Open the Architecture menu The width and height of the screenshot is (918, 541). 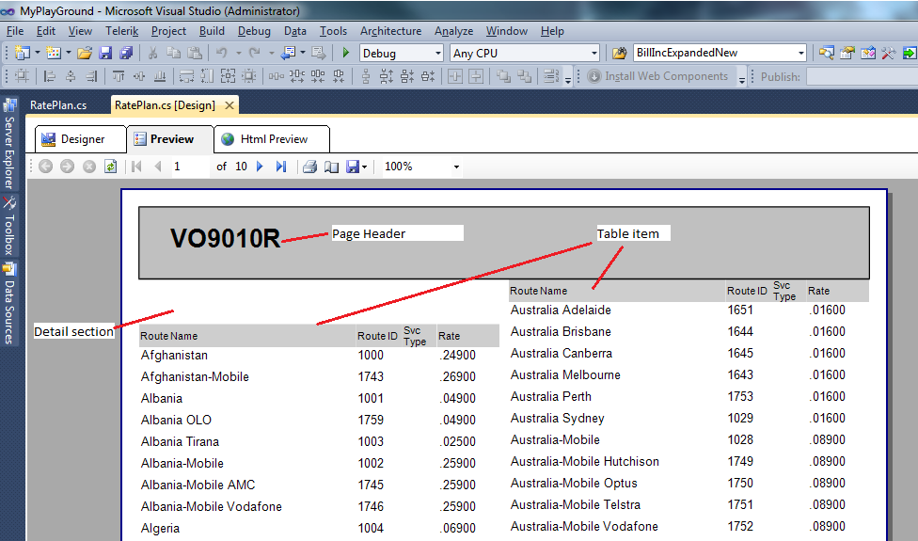click(390, 31)
